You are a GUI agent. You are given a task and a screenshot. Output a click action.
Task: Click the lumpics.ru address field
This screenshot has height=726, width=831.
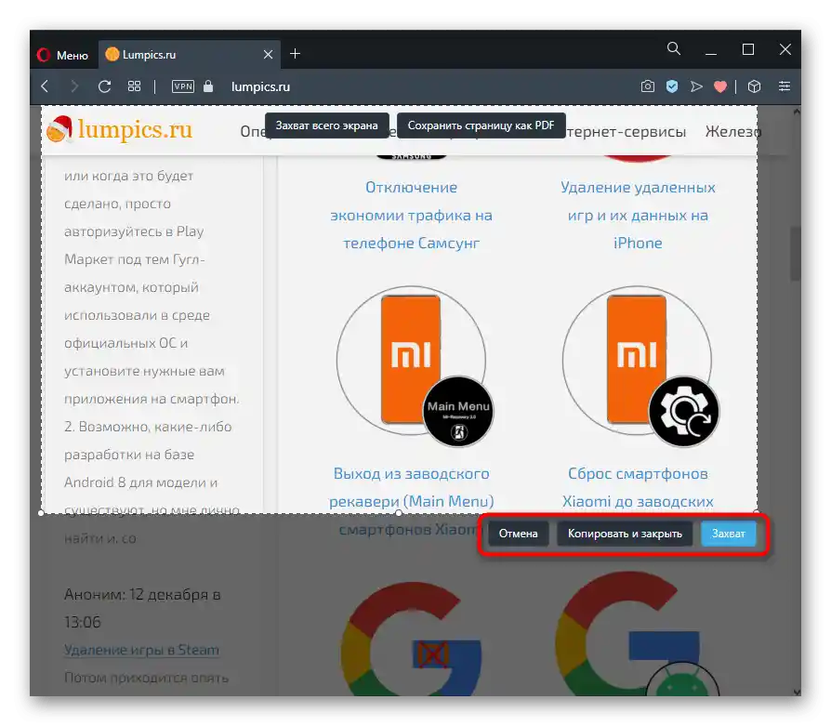pos(261,86)
